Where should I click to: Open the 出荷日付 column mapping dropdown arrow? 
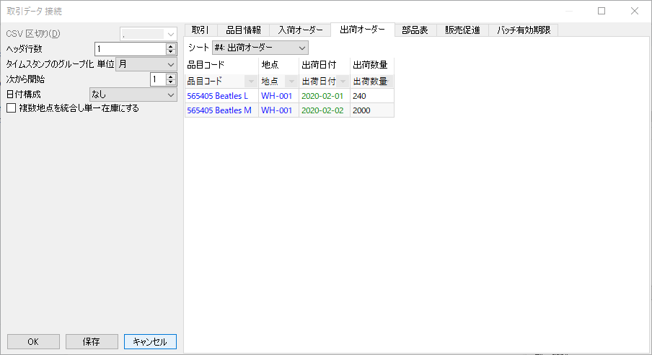pos(343,82)
